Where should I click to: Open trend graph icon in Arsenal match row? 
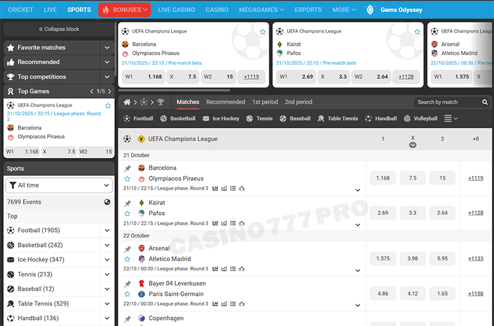[224, 269]
